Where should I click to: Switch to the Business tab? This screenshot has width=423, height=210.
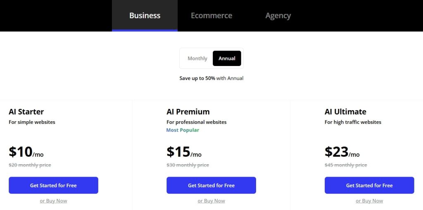(145, 16)
